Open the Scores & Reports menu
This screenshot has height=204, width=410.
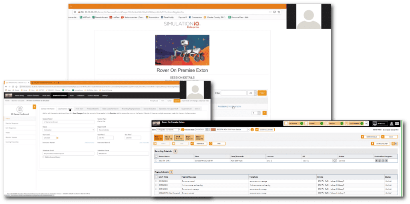point(93,96)
